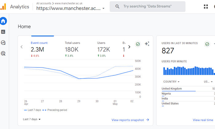Click data quality checkmark on realtime card
This screenshot has height=129, width=215.
[207, 44]
